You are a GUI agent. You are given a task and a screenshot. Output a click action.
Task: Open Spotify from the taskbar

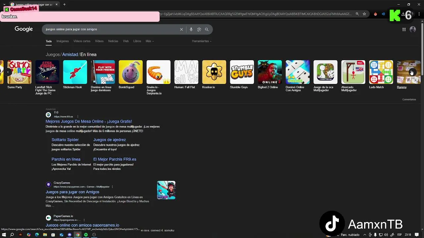click(86, 235)
